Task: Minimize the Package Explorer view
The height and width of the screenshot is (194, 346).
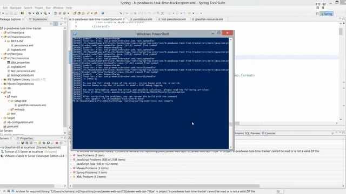Action: pyautogui.click(x=62, y=19)
